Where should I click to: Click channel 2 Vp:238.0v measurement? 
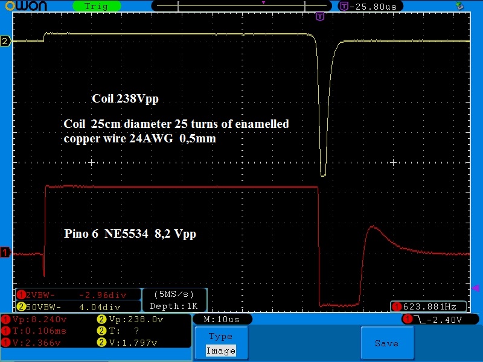pos(130,319)
